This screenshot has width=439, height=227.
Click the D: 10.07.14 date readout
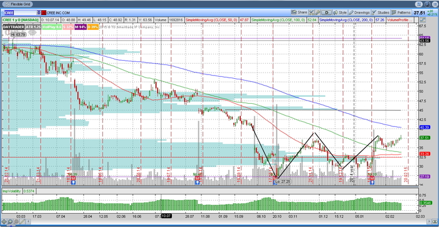coord(50,20)
